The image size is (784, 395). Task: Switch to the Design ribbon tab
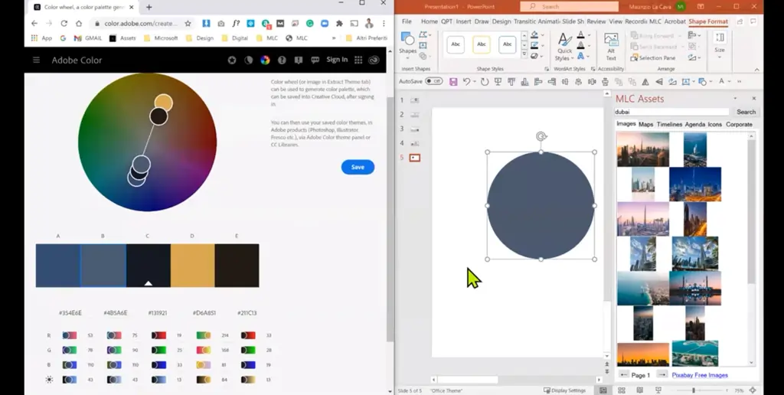click(501, 21)
